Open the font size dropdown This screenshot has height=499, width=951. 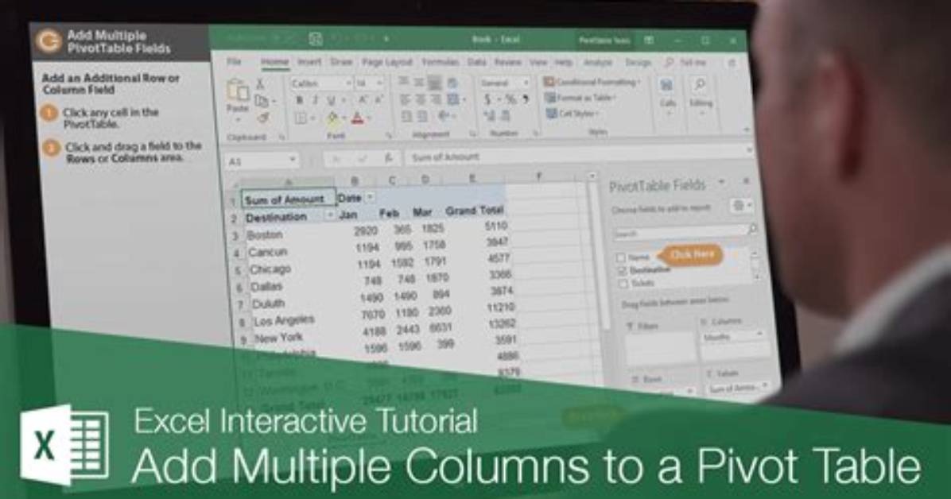click(x=380, y=83)
